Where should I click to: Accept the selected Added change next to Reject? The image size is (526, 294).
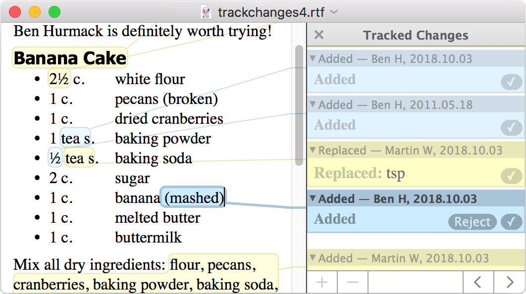511,222
